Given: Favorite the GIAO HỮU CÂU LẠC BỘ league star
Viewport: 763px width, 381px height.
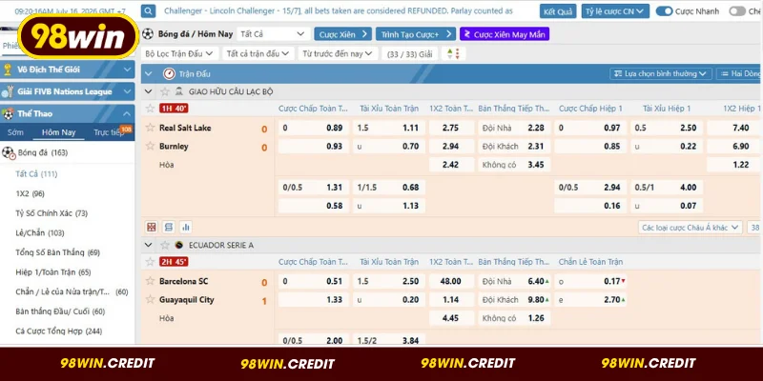Looking at the screenshot, I should [x=165, y=91].
